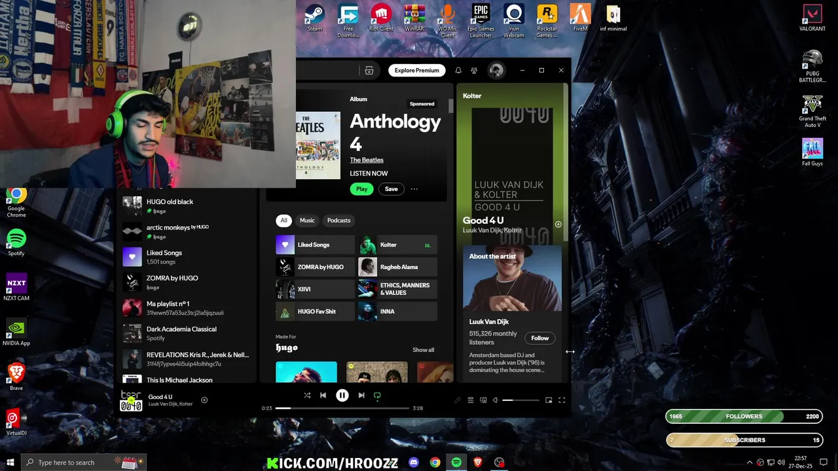This screenshot has width=838, height=471.
Task: Click Show all in Made For section
Action: click(423, 350)
